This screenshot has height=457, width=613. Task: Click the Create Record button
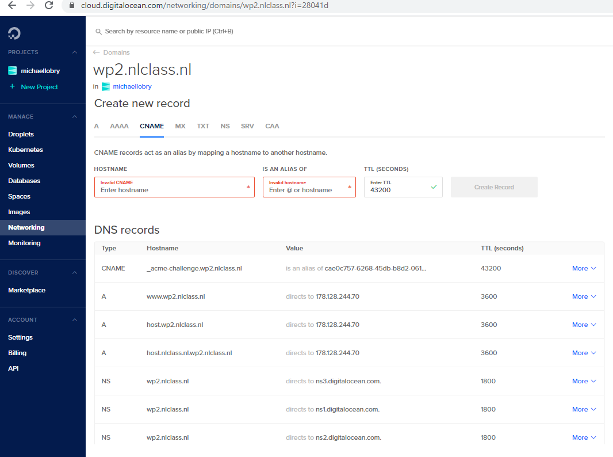tap(494, 187)
